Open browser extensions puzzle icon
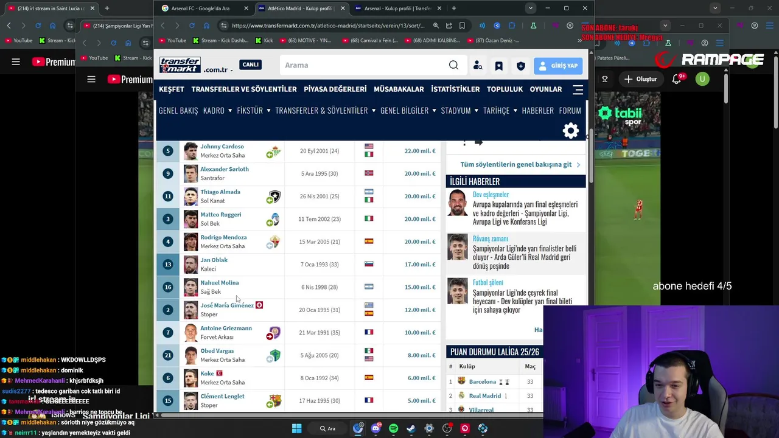 [x=511, y=26]
